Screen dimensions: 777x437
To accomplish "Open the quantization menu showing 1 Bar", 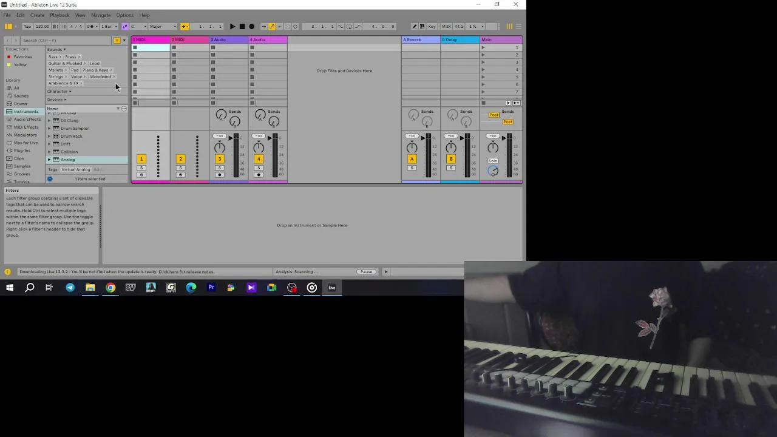I will [109, 27].
